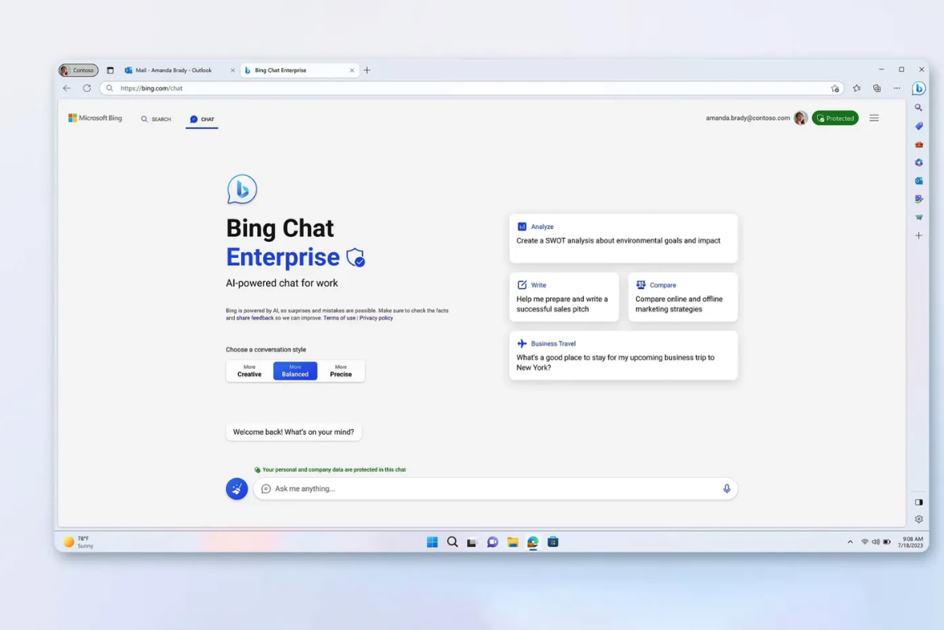Open the Edge Settings and more ellipsis

pos(897,88)
